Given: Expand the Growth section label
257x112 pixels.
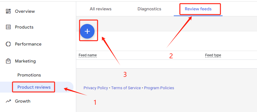Looking at the screenshot, I should (23, 101).
